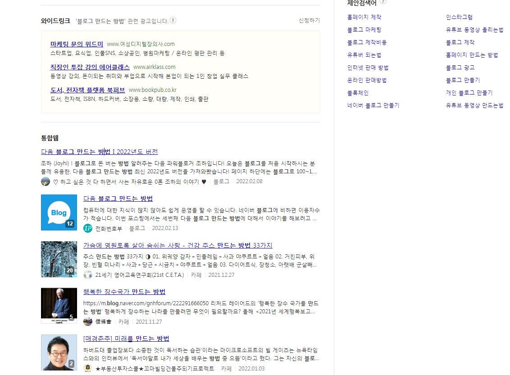Select suggested search 유튜브 동영상 만드는법

[x=474, y=105]
